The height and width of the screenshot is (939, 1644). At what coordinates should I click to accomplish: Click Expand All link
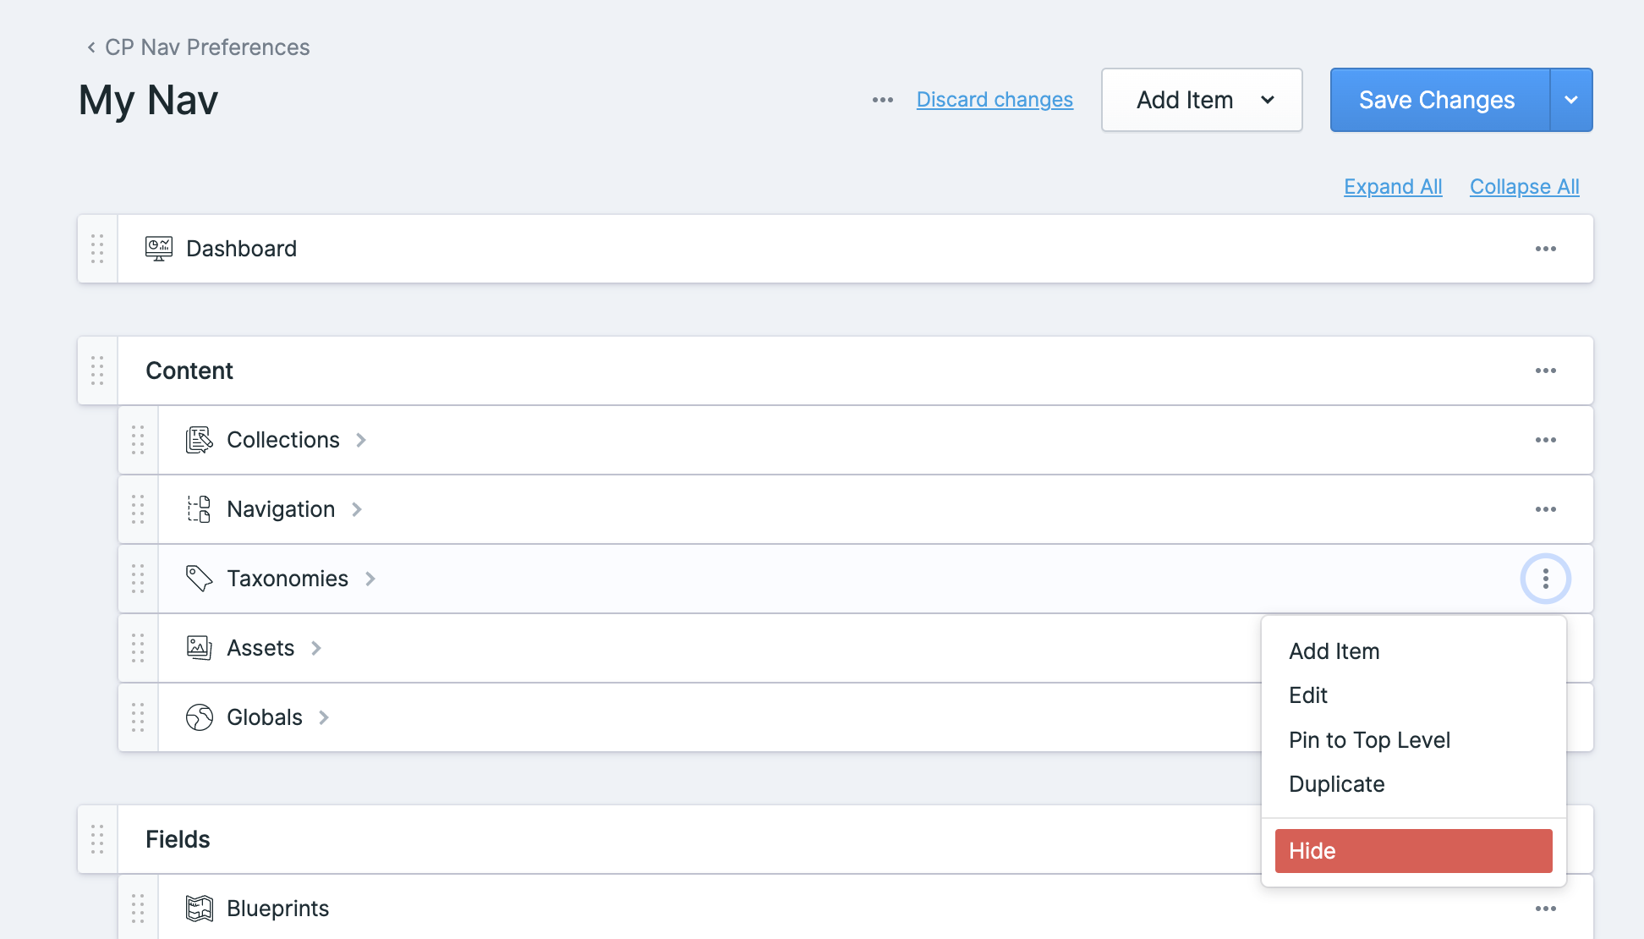(x=1392, y=185)
